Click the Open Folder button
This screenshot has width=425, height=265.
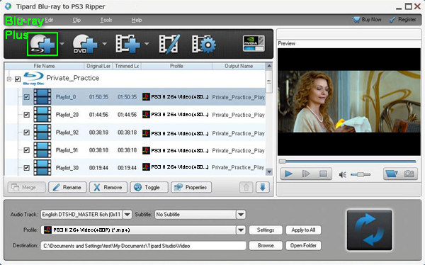click(x=303, y=245)
